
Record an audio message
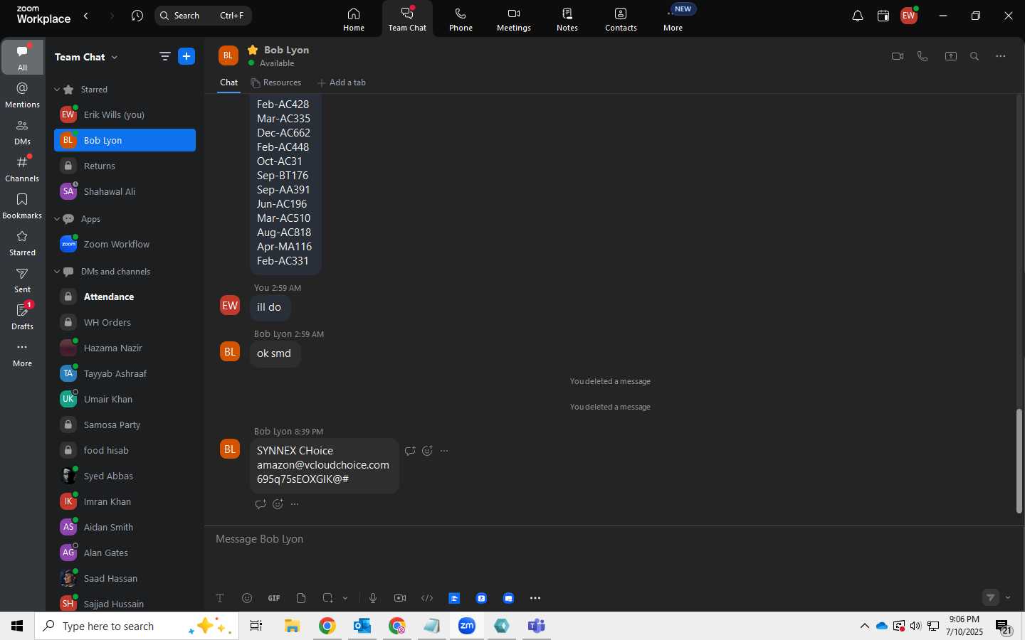[x=373, y=598]
